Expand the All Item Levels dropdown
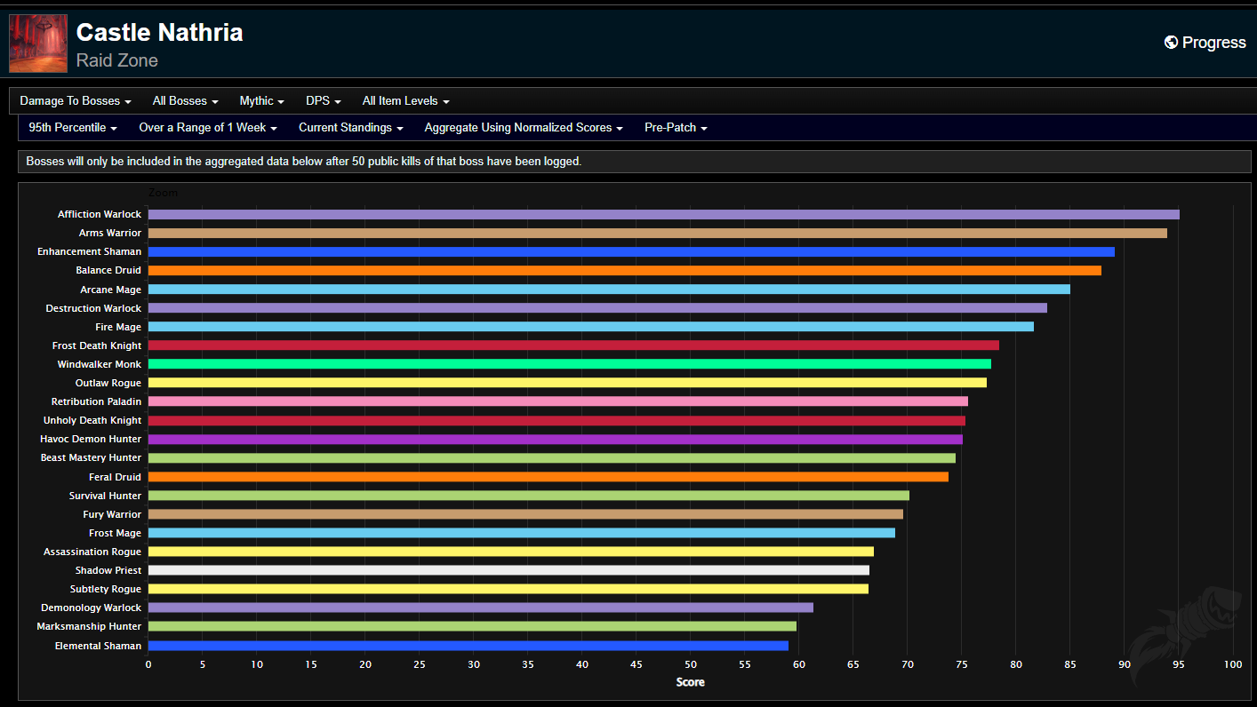 (406, 101)
